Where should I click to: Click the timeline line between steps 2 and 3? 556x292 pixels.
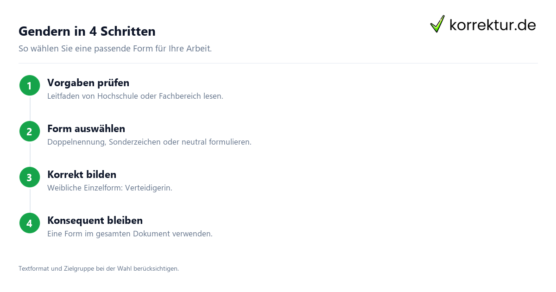click(x=30, y=154)
